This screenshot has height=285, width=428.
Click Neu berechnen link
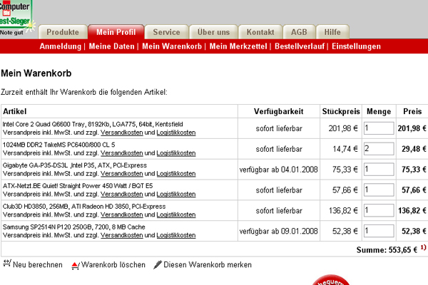pyautogui.click(x=38, y=265)
